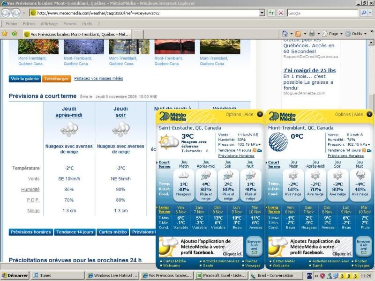Open the navigation history dropdown arrow
Image resolution: width=375 pixels, height=281 pixels.
coord(24,13)
